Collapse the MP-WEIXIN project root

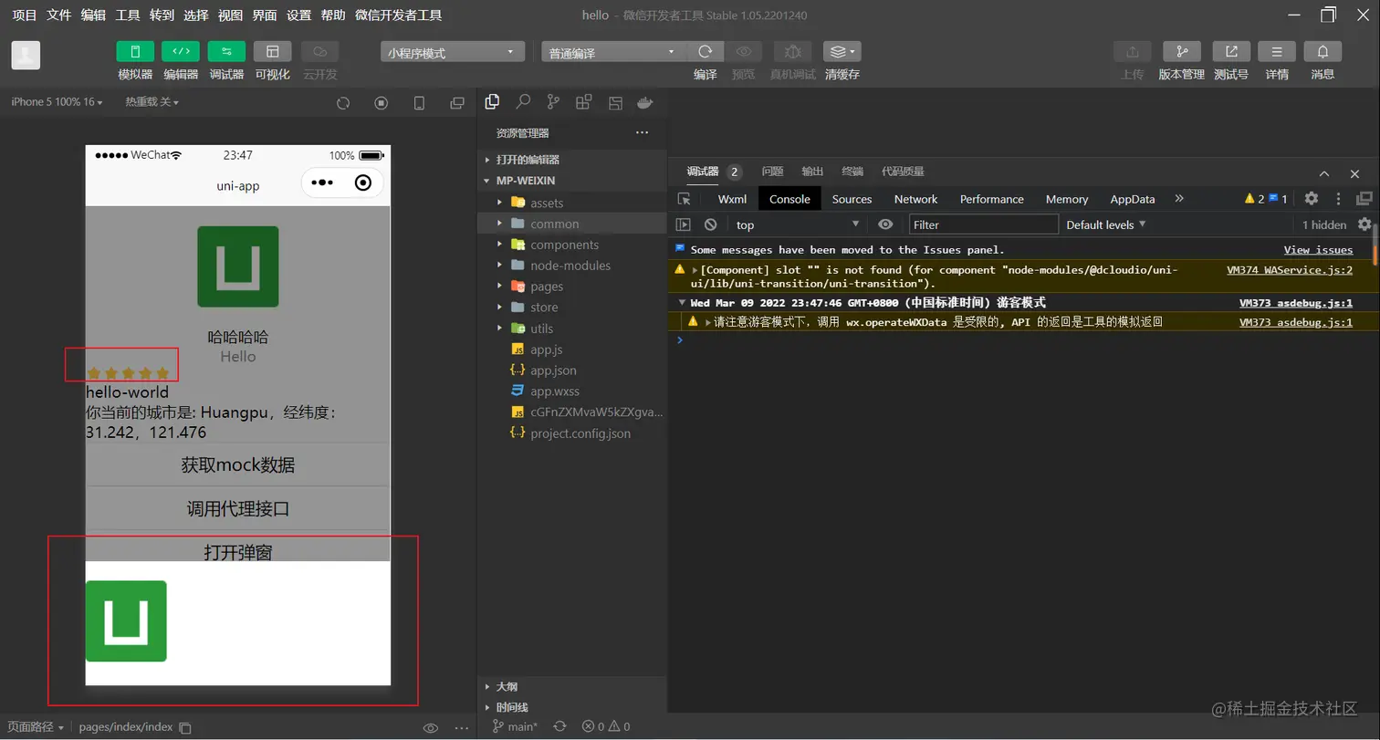tap(572, 181)
